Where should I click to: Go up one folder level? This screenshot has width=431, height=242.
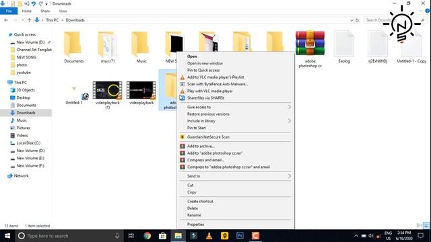click(29, 20)
